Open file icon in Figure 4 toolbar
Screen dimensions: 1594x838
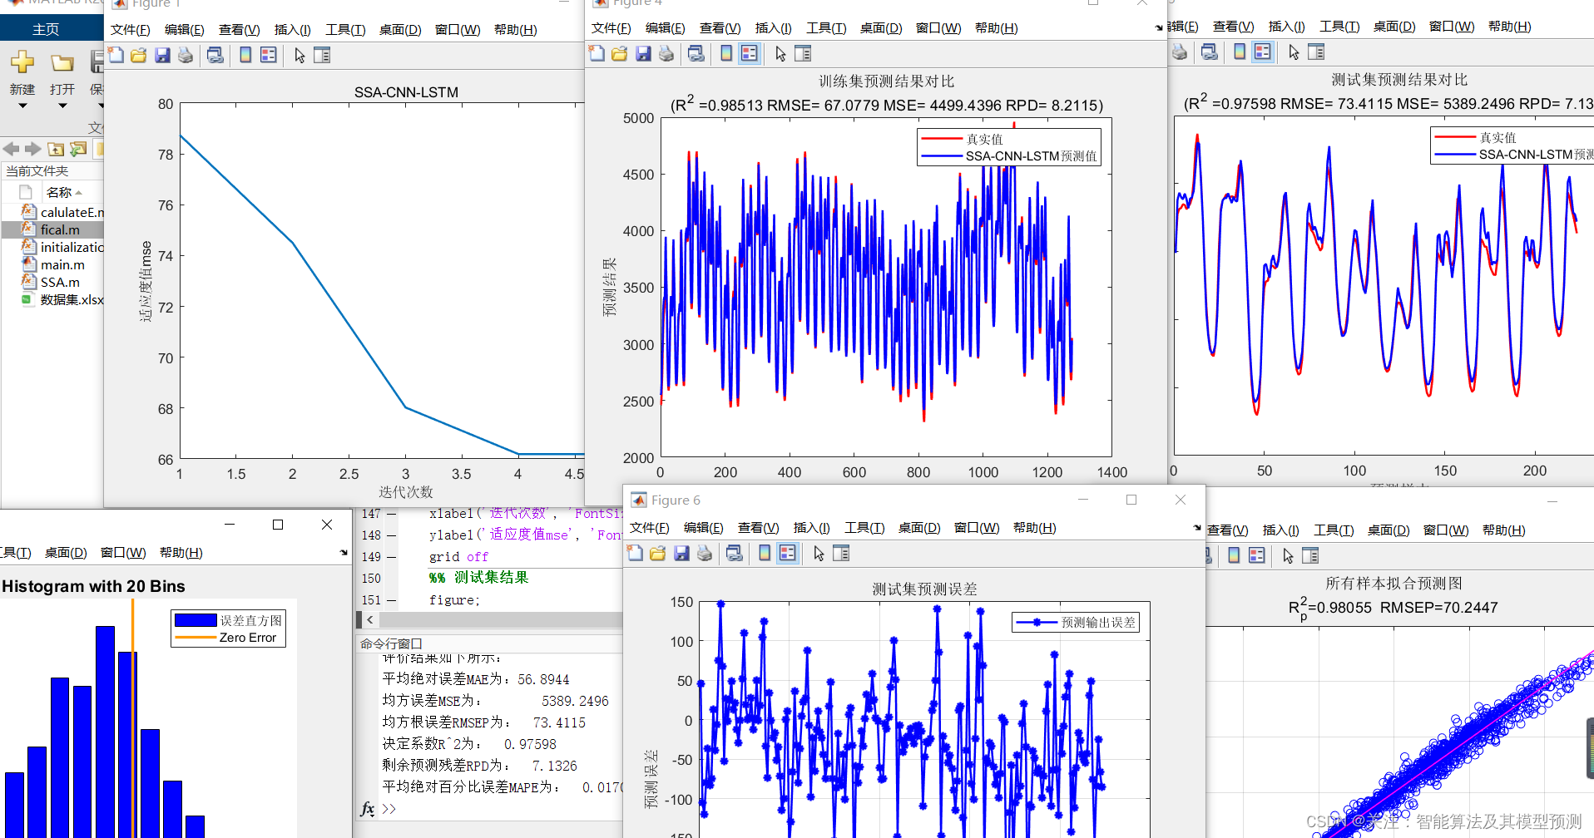click(x=620, y=53)
